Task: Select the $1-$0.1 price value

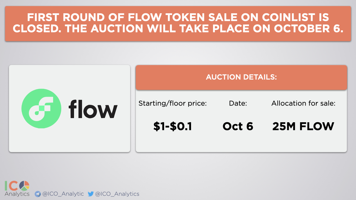Action: coord(173,126)
